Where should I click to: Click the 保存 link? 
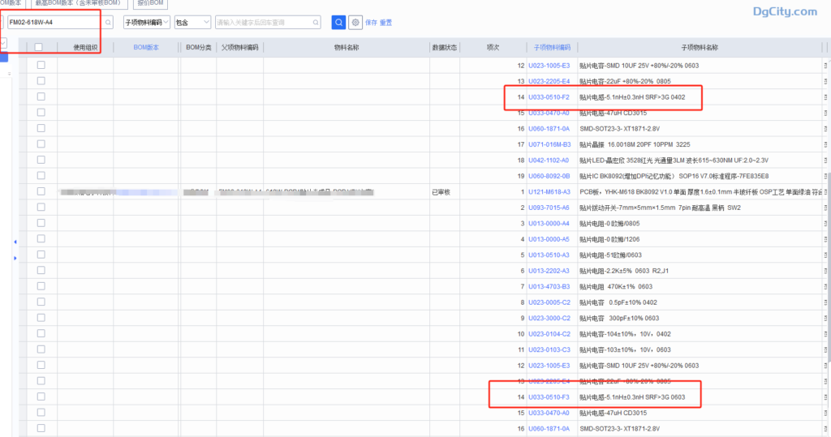372,23
